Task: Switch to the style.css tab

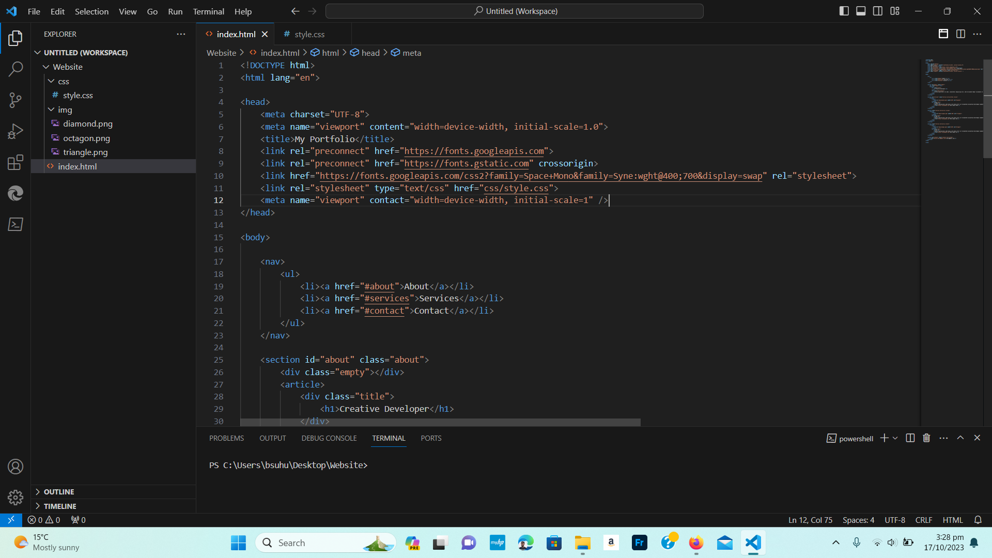Action: 309,34
